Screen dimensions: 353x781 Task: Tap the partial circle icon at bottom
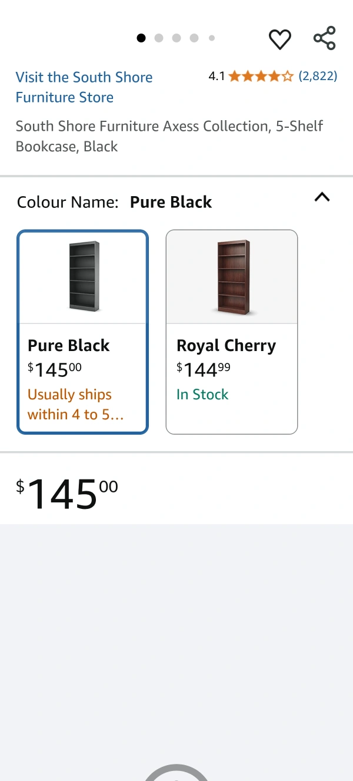(x=176, y=773)
